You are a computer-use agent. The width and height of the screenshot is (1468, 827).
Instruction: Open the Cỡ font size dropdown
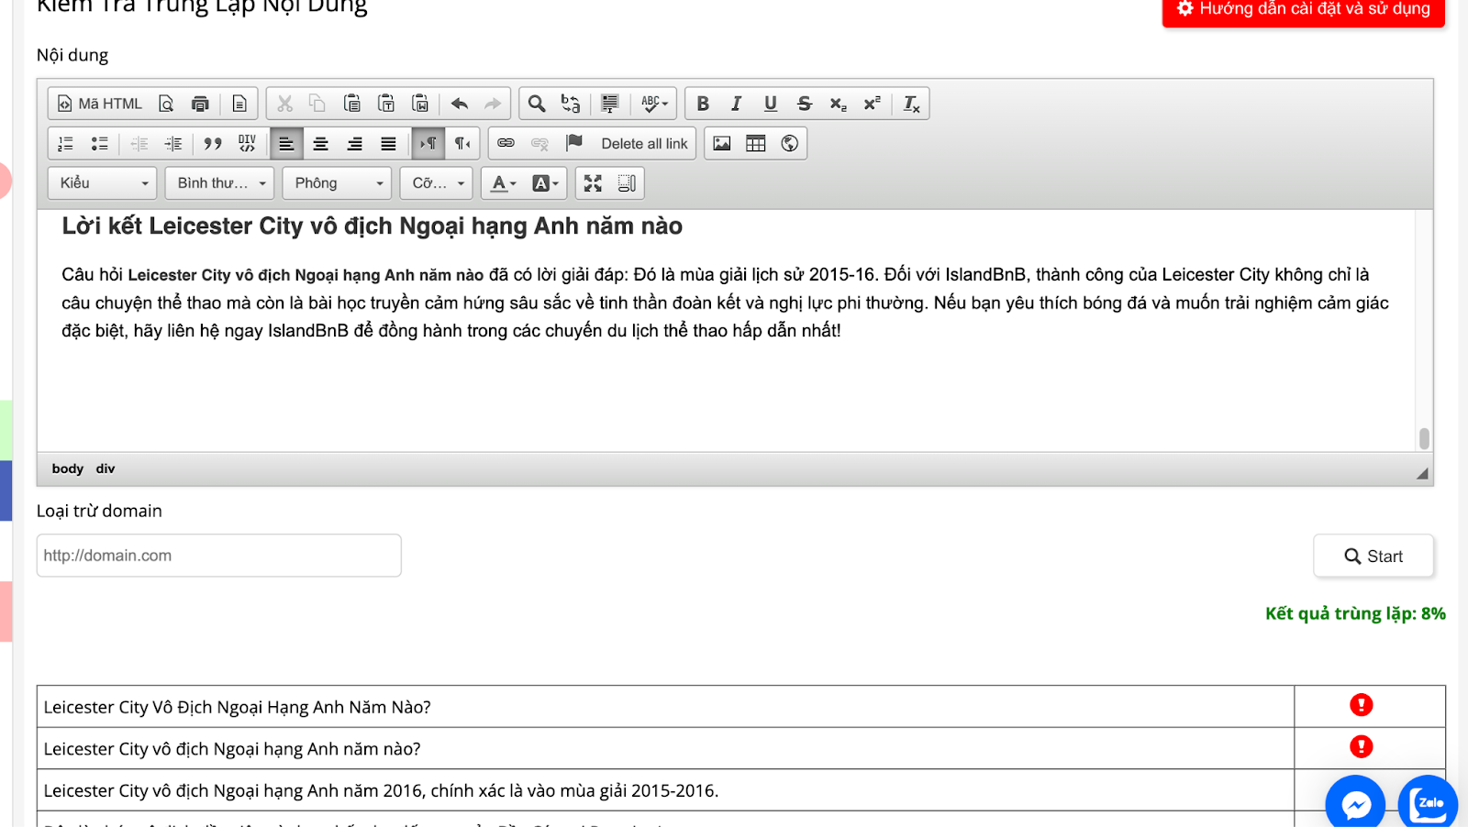pos(437,183)
